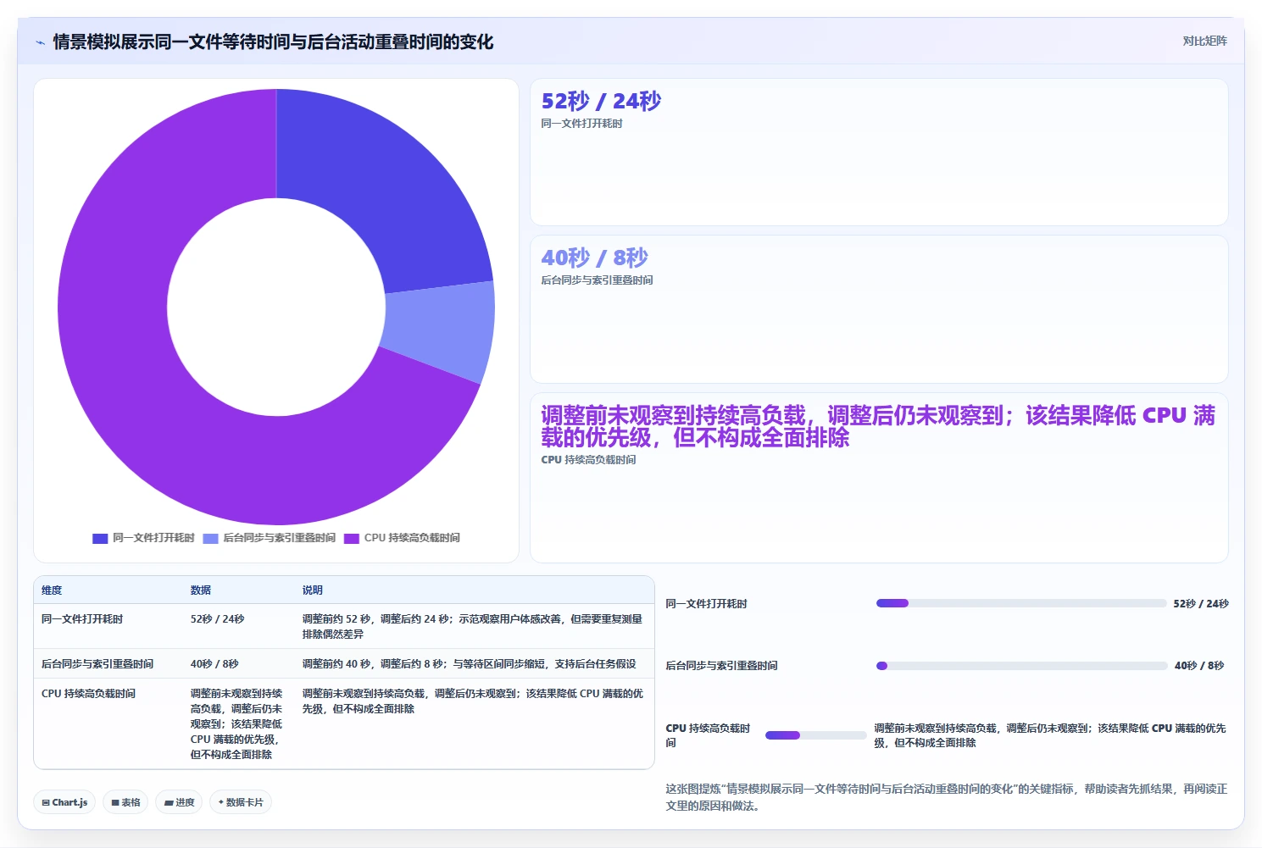This screenshot has height=848, width=1262.
Task: Toggle the 后台同步与索引重叠时间 legend swatch
Action: coord(210,538)
